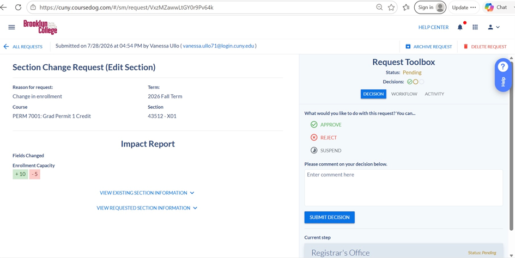Submit the decision
Image resolution: width=515 pixels, height=258 pixels.
(329, 217)
